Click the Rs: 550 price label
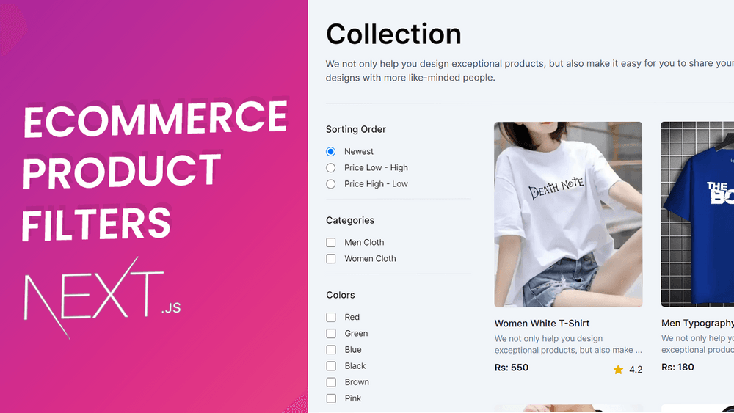 511,368
